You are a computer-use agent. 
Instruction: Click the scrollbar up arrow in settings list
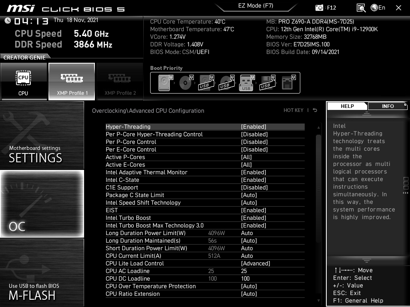318,128
